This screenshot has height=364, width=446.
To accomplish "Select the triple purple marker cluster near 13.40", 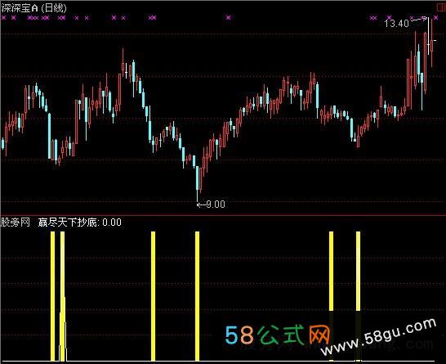I will (x=373, y=18).
